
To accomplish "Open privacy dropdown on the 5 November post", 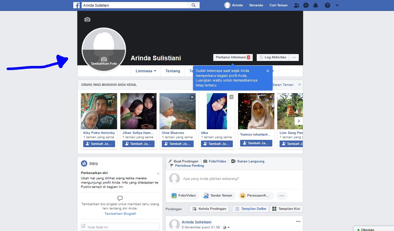I will click(x=228, y=227).
